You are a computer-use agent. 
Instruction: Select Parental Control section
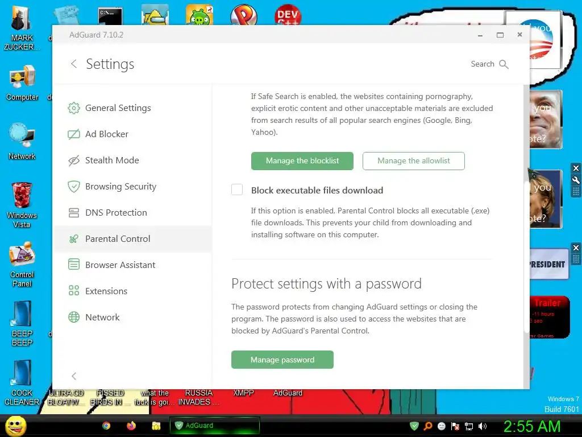(x=132, y=238)
